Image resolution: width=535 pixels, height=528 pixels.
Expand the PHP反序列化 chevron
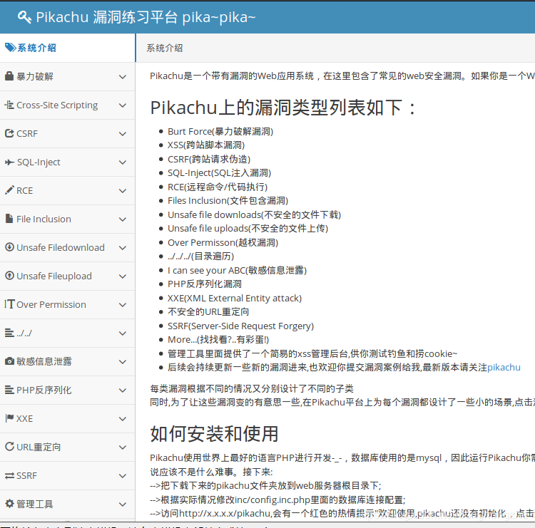(x=123, y=390)
